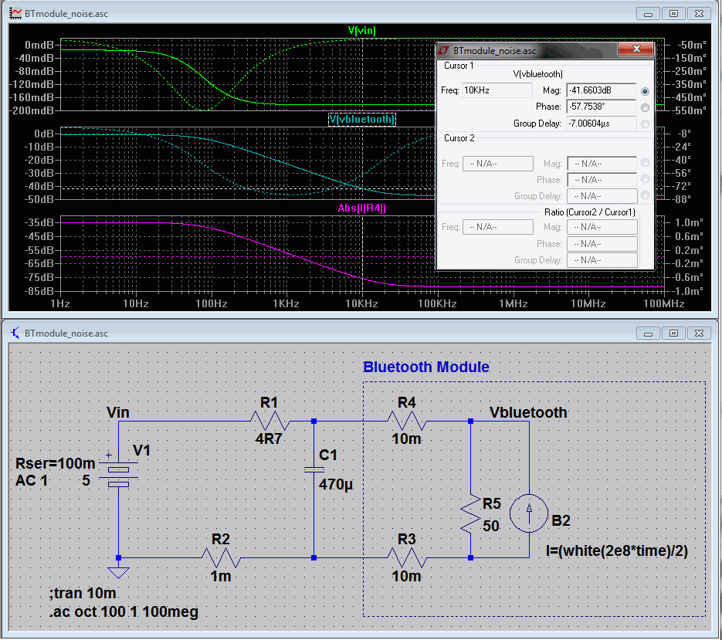This screenshot has width=722, height=640.
Task: Click resistor R1 symbol in schematic
Action: click(269, 422)
